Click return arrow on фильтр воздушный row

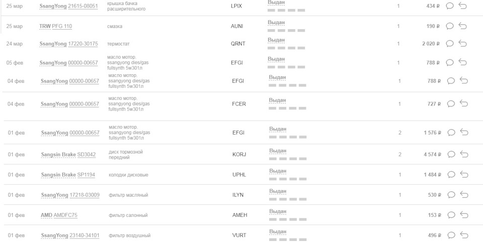(x=464, y=235)
